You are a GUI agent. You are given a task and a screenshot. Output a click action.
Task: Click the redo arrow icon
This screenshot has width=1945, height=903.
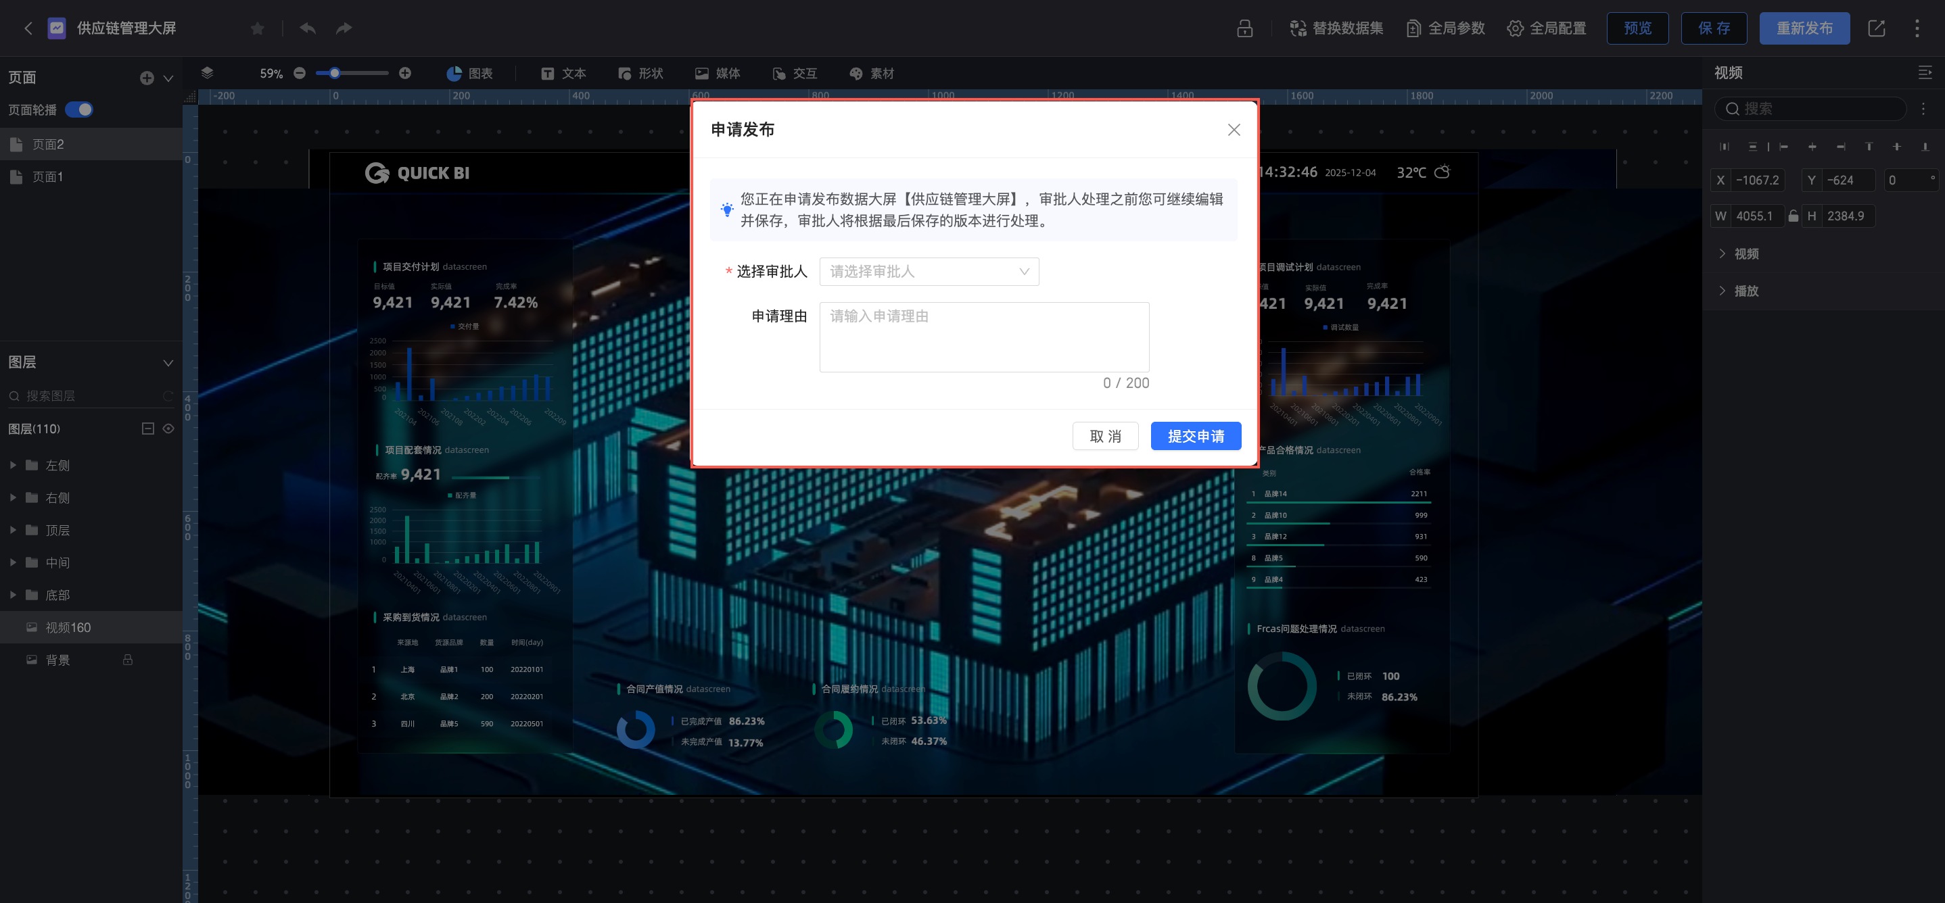(x=344, y=28)
